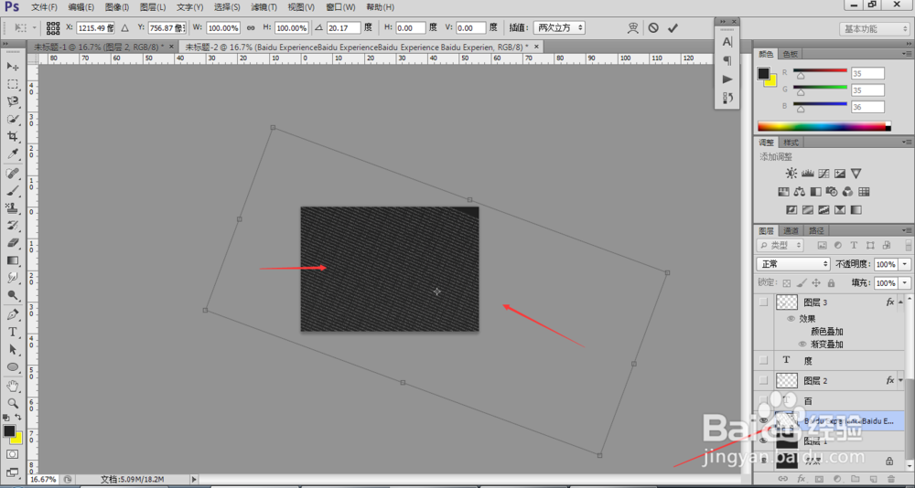Select the Ellipse shape tool
Screen dimensions: 915x488
pyautogui.click(x=13, y=367)
